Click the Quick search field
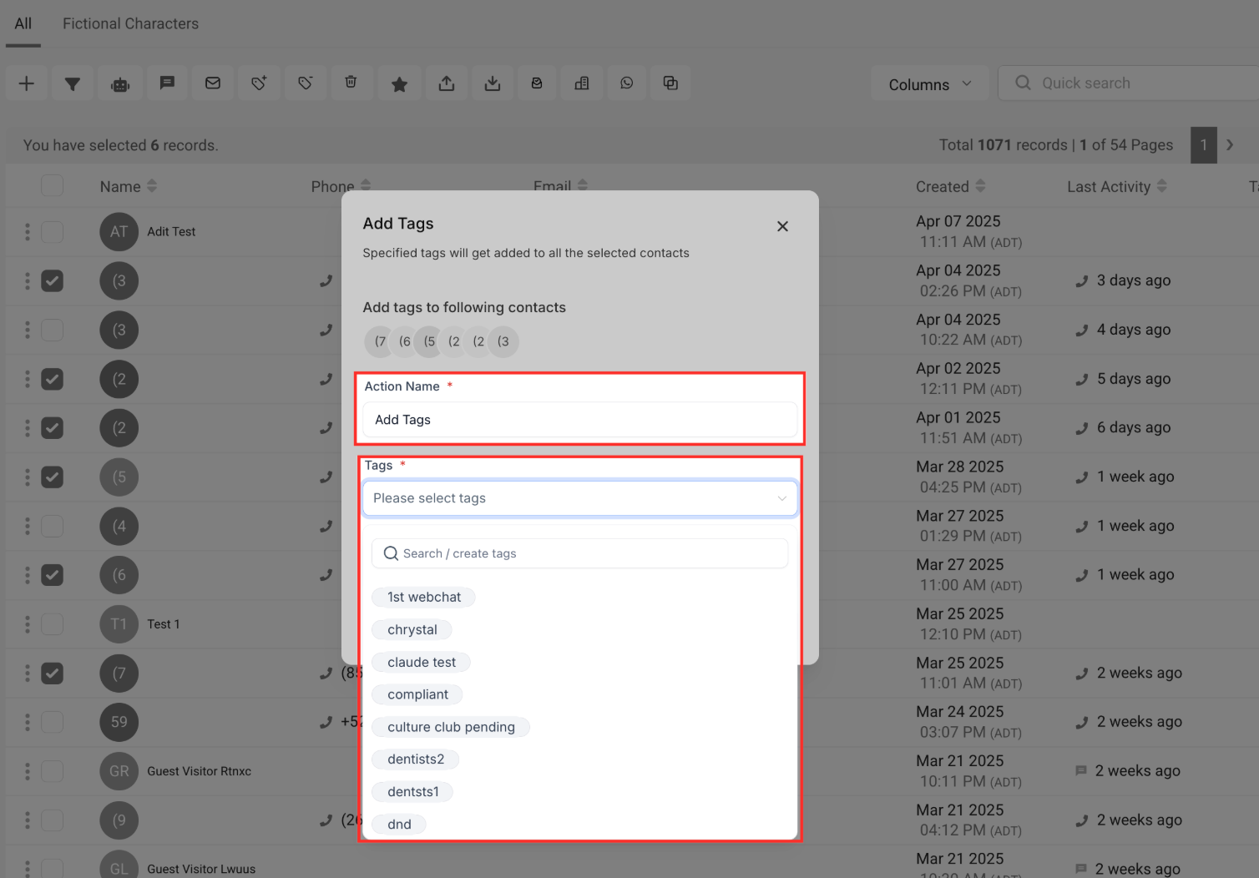The height and width of the screenshot is (878, 1259). 1129,83
